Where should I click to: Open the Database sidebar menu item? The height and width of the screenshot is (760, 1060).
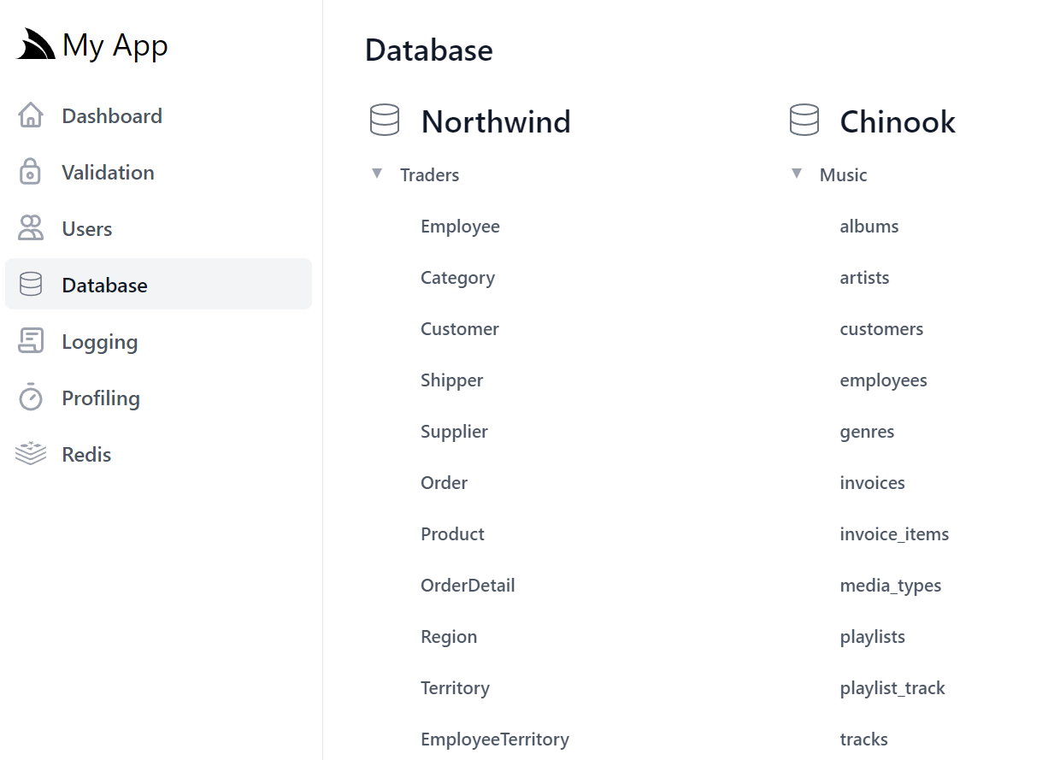[x=159, y=284]
